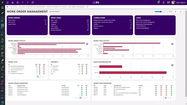Click the refresh icon in top bar
The width and height of the screenshot is (187, 105).
point(33,2)
